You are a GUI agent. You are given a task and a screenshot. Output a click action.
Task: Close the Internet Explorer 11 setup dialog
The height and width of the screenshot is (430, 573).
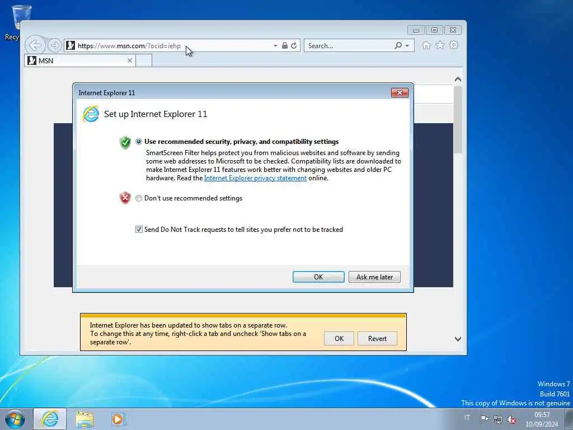pyautogui.click(x=400, y=92)
